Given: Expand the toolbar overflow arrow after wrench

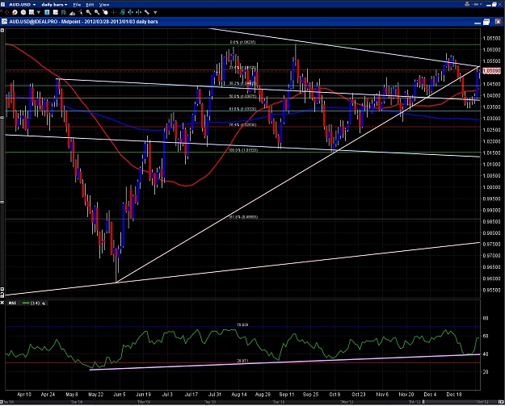Looking at the screenshot, I should pyautogui.click(x=155, y=12).
